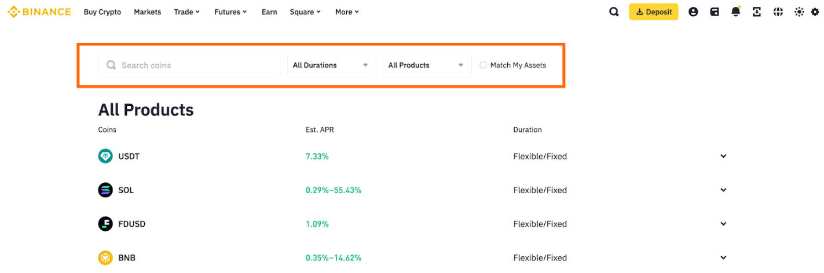Click the yellow Deposit button
824x273 pixels.
pos(653,12)
